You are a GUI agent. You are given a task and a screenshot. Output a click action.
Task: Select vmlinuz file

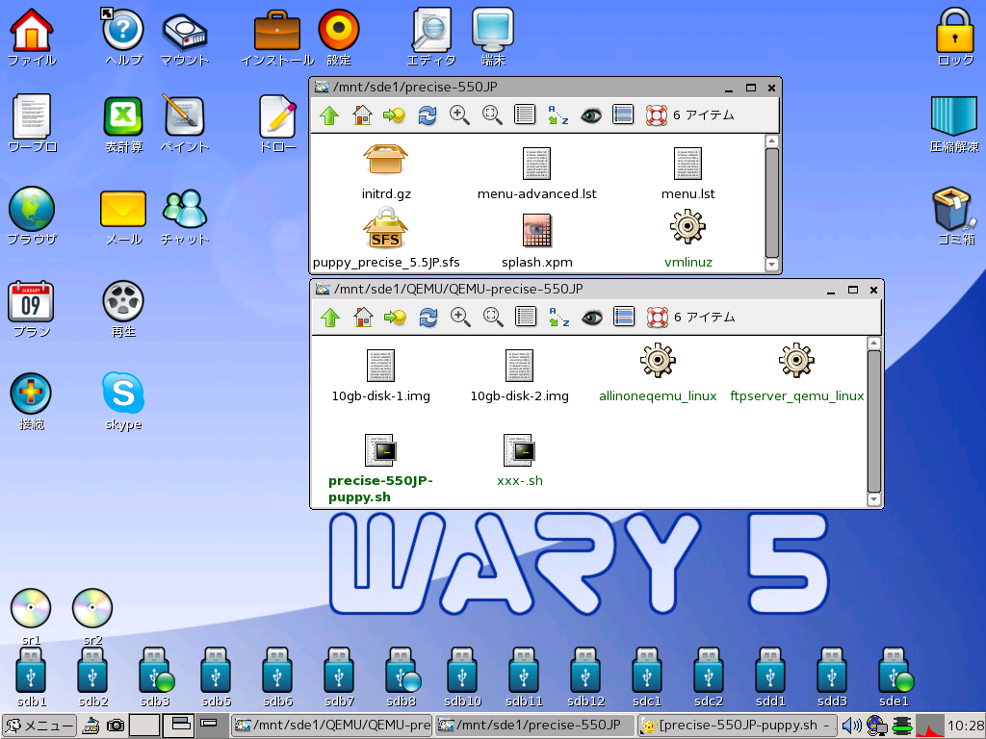(x=688, y=240)
